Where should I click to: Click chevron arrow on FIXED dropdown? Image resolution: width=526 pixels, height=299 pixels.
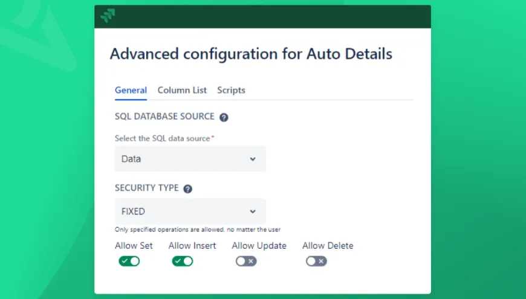click(253, 211)
